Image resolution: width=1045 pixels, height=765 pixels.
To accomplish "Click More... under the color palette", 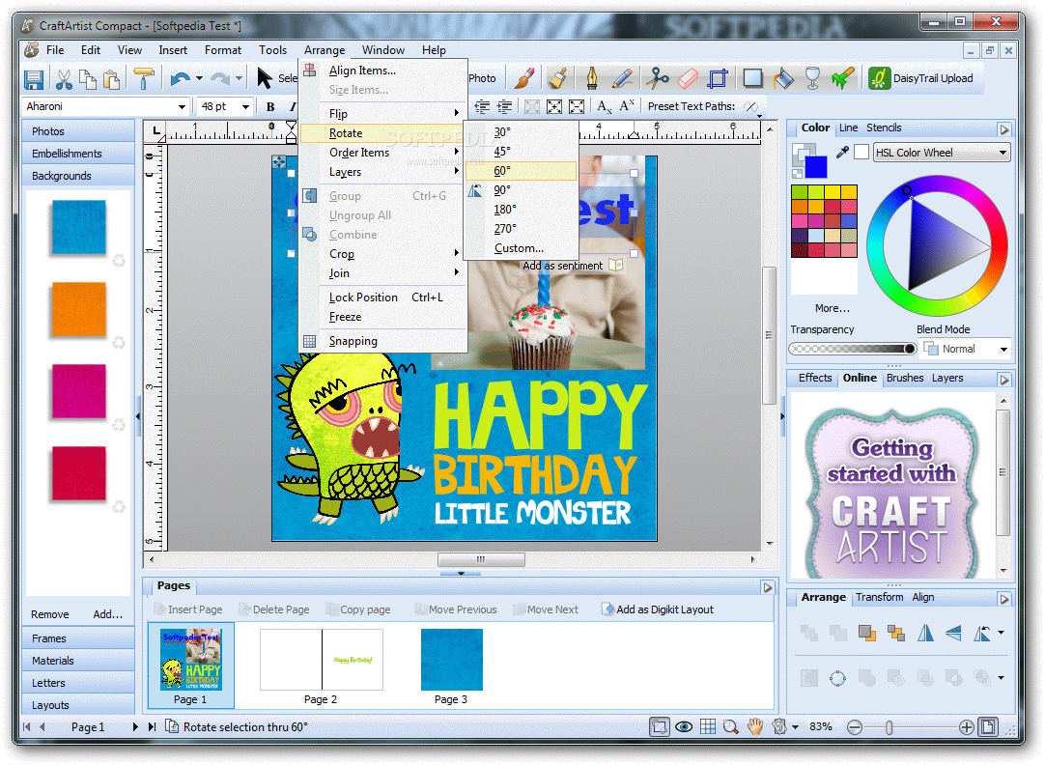I will [833, 308].
